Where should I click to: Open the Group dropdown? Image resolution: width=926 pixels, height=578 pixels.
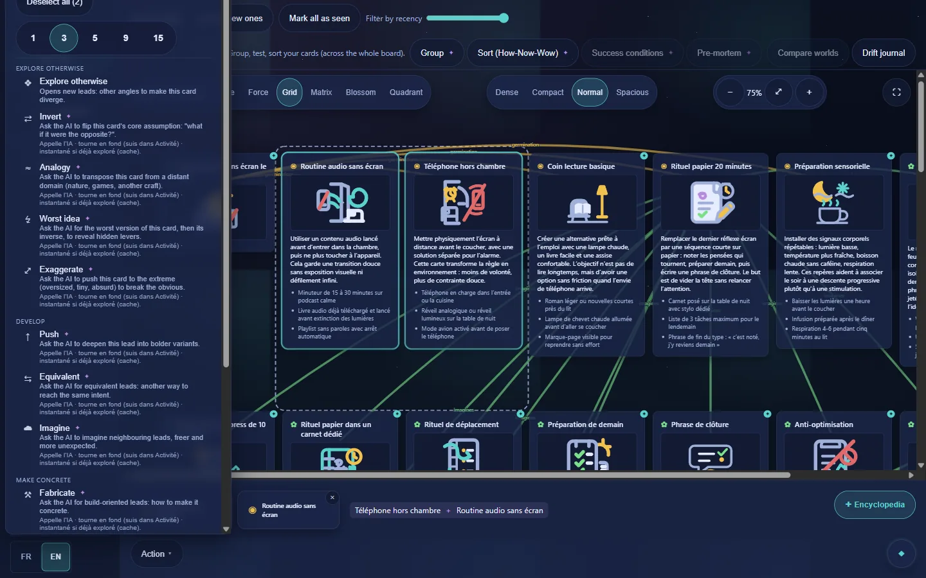coord(437,53)
